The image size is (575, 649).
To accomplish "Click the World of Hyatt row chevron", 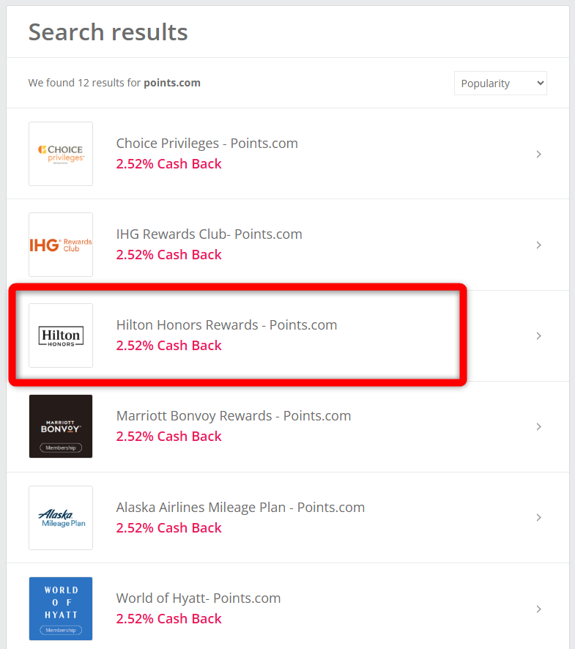I will pyautogui.click(x=538, y=608).
